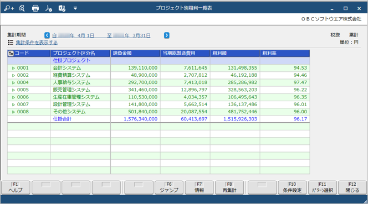
Task: Click the zoom-in magnifier icon
Action: point(9,8)
